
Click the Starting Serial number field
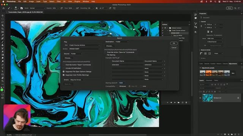pyautogui.click(x=121, y=83)
